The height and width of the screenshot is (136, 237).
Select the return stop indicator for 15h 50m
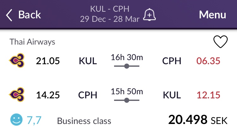(x=126, y=100)
